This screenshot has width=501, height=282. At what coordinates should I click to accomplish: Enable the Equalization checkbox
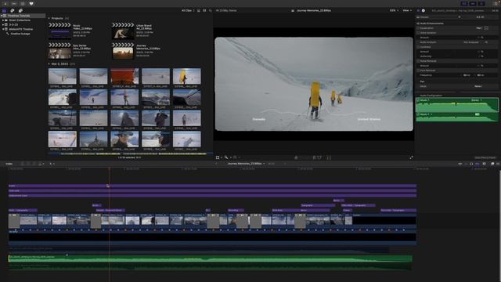pos(418,28)
